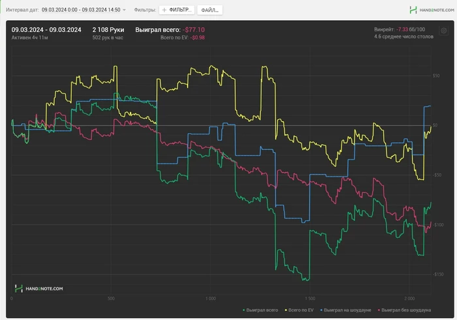Viewport: 457px width, 320px height.
Task: Open the date interval dropdown
Action: click(80, 10)
